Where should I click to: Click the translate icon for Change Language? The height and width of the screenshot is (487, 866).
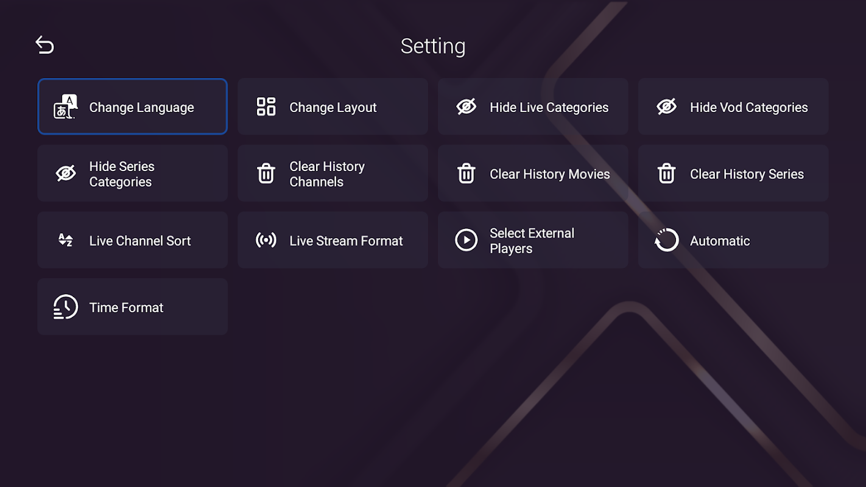tap(66, 107)
